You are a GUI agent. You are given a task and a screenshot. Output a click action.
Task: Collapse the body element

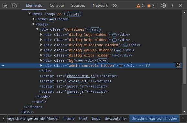point(33,24)
